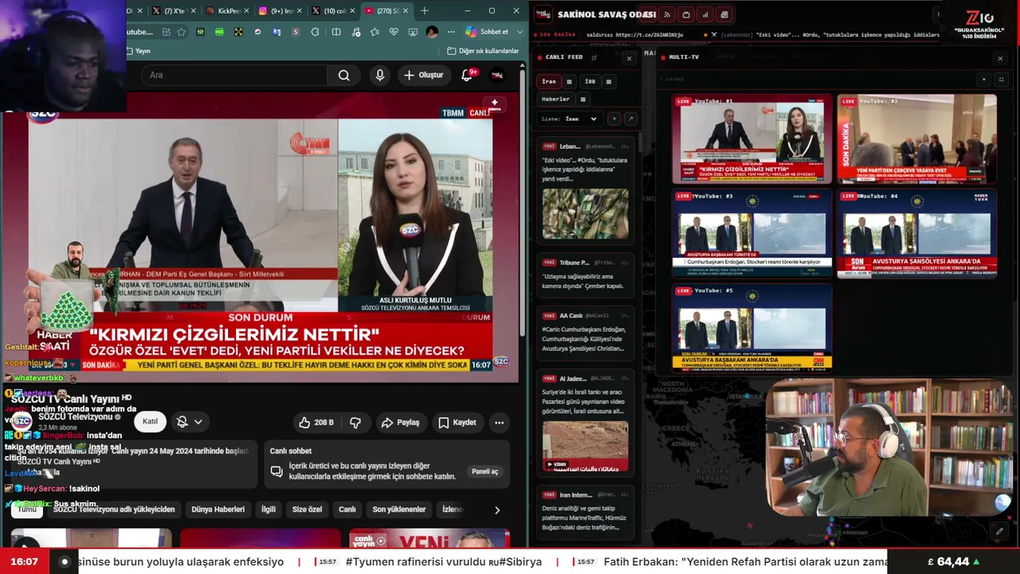Viewport: 1020px width, 574px height.
Task: Open a new browser tab
Action: click(424, 11)
